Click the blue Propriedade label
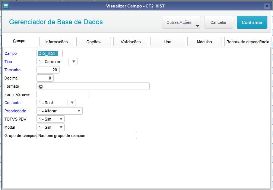 [x=15, y=111]
